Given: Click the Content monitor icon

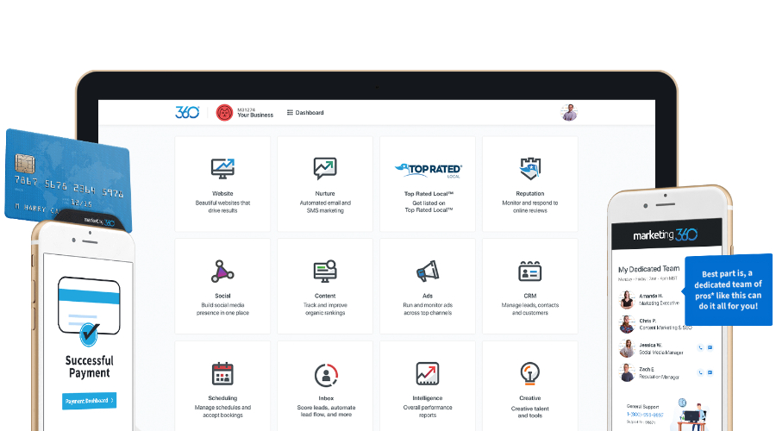Looking at the screenshot, I should coord(325,272).
